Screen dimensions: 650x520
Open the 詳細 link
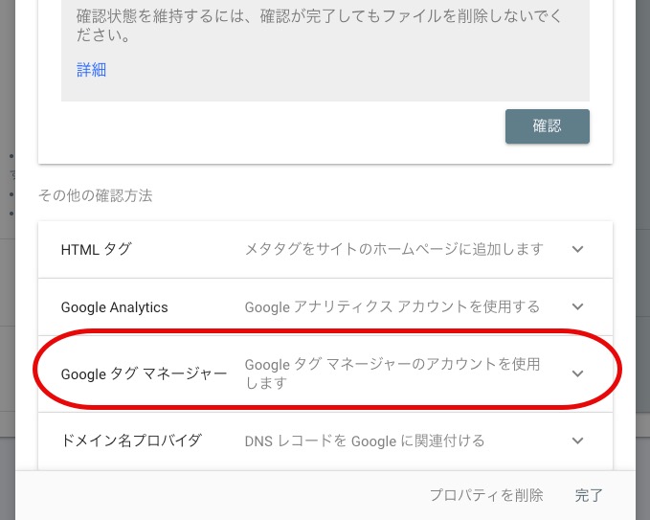point(91,69)
